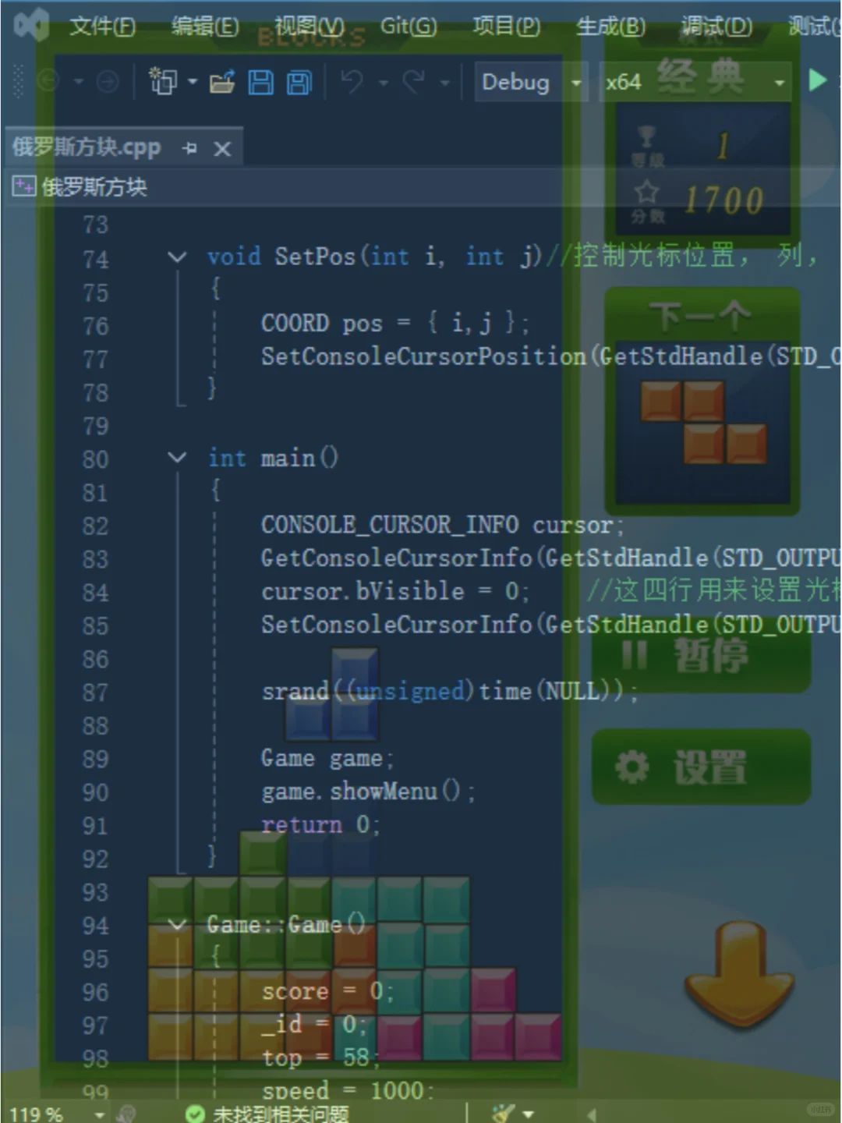Click the green check no-issues icon

click(196, 1114)
